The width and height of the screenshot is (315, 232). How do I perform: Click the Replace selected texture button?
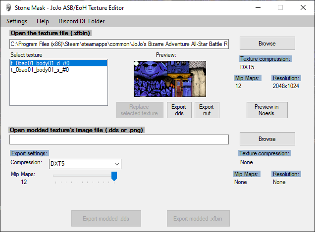(x=139, y=110)
